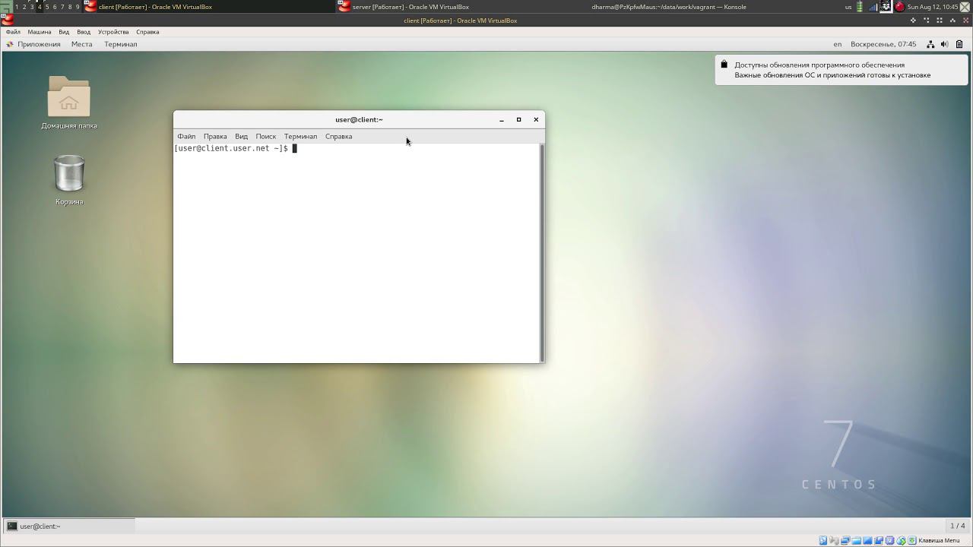Image resolution: width=973 pixels, height=547 pixels.
Task: Click the GNOME battery/power icon in top panel
Action: tap(960, 44)
